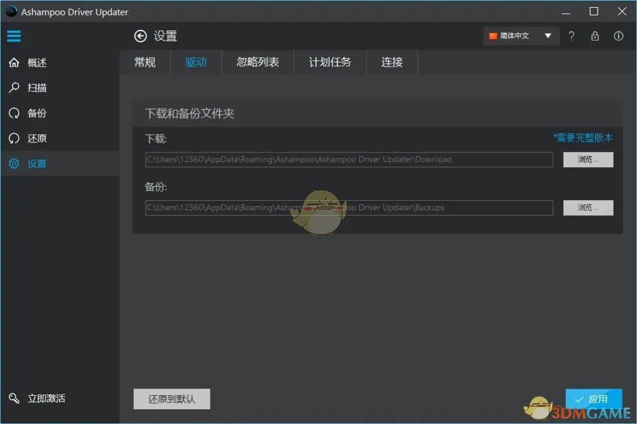
Task: Click the lock icon near language selector
Action: (x=595, y=36)
